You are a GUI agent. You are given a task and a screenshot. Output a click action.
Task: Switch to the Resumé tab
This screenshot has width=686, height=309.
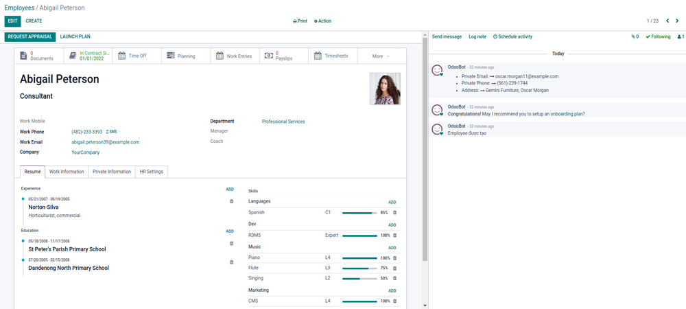[x=32, y=172]
